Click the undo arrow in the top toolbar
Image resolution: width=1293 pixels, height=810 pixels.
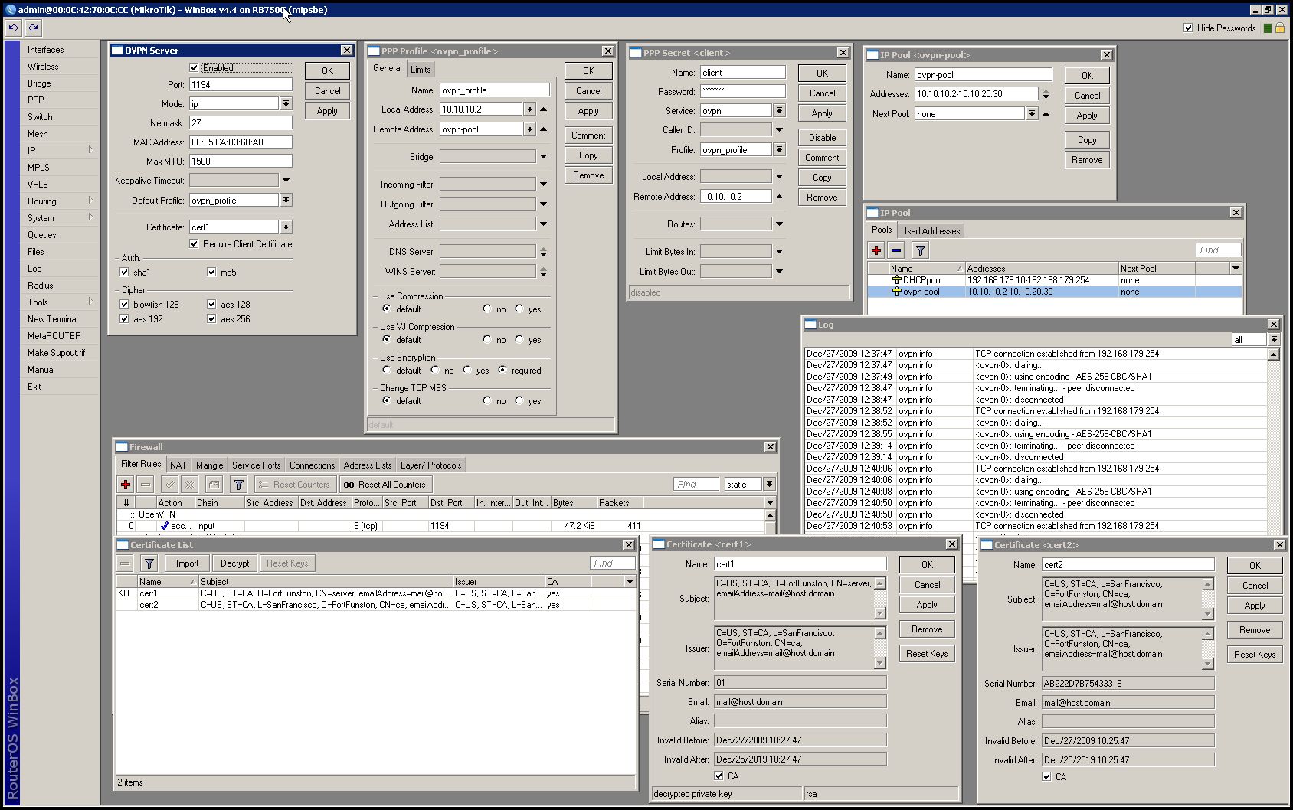(13, 28)
